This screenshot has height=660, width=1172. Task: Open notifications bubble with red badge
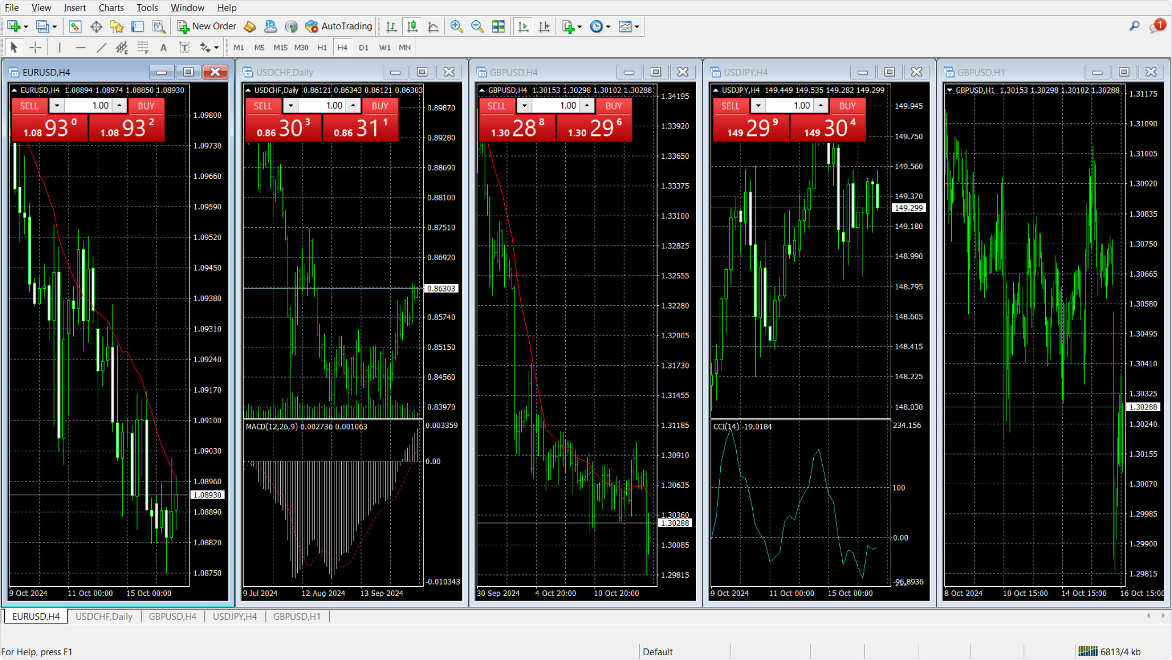(x=1157, y=25)
